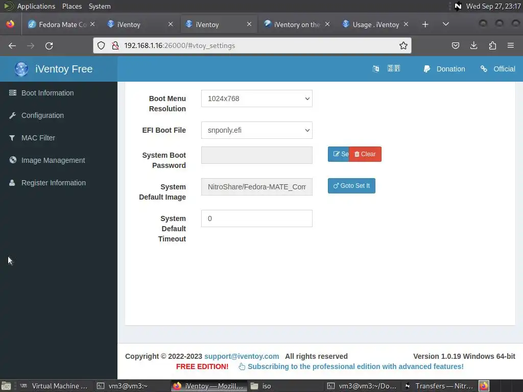Click support@iventoy.com email link
Image resolution: width=523 pixels, height=392 pixels.
pyautogui.click(x=242, y=356)
